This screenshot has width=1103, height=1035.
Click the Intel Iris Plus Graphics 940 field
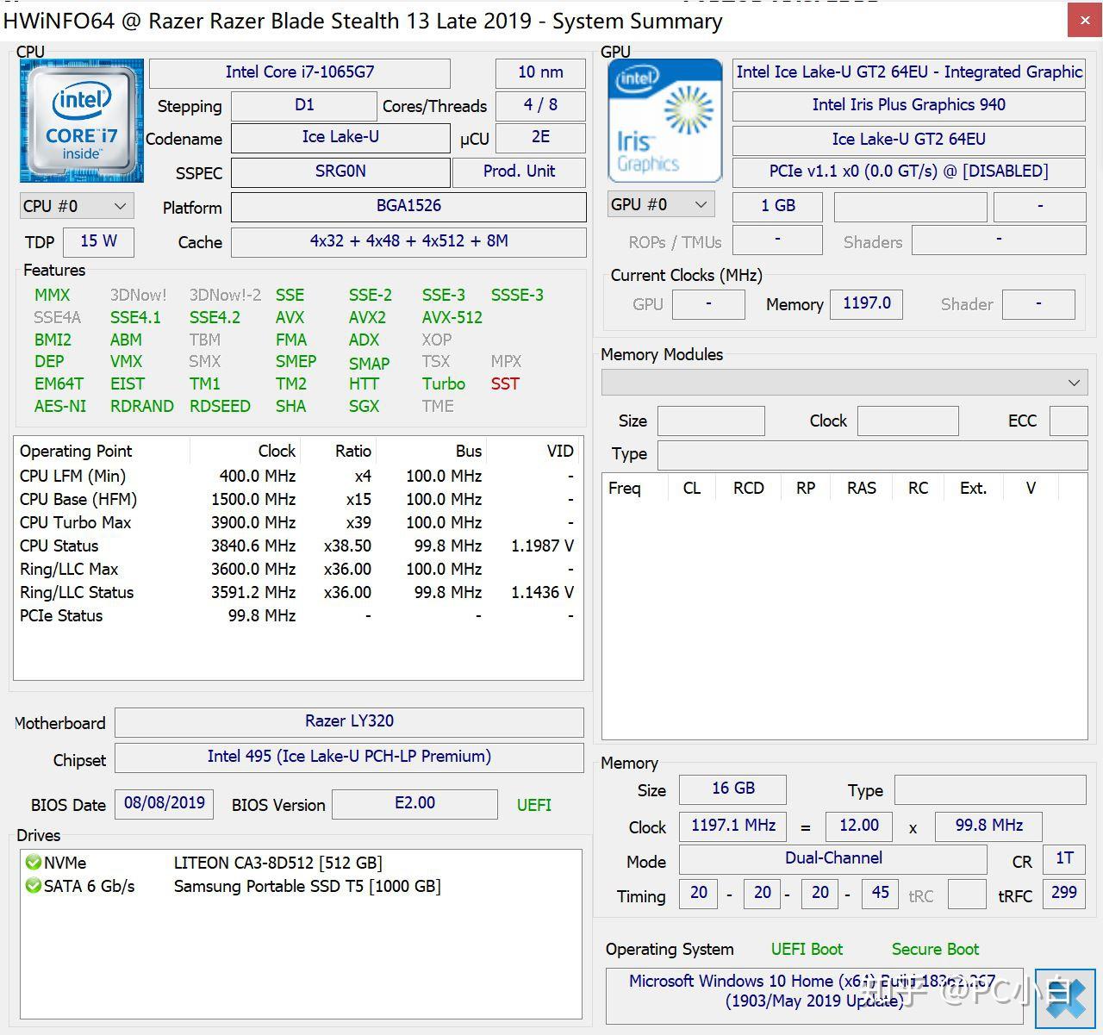pos(908,105)
